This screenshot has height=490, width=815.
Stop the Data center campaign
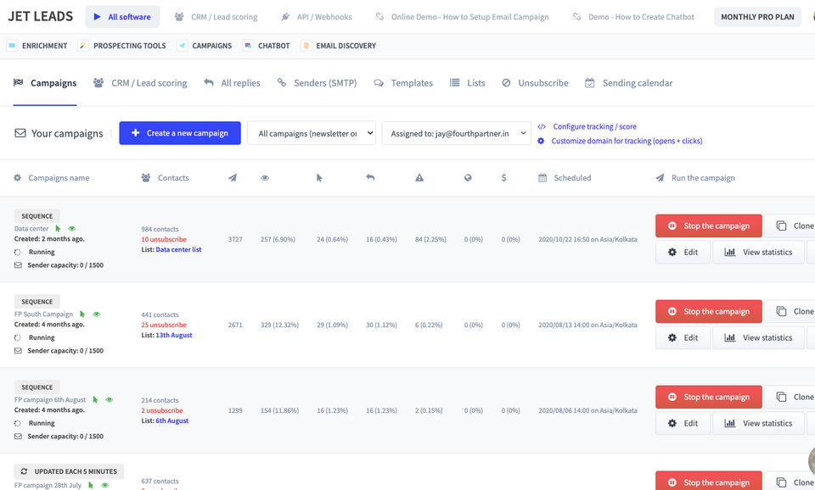[708, 226]
